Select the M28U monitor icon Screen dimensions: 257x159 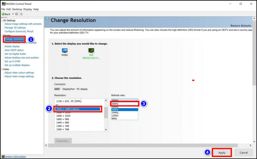(x=65, y=50)
